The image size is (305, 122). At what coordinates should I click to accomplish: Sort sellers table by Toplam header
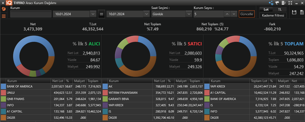[196, 81]
